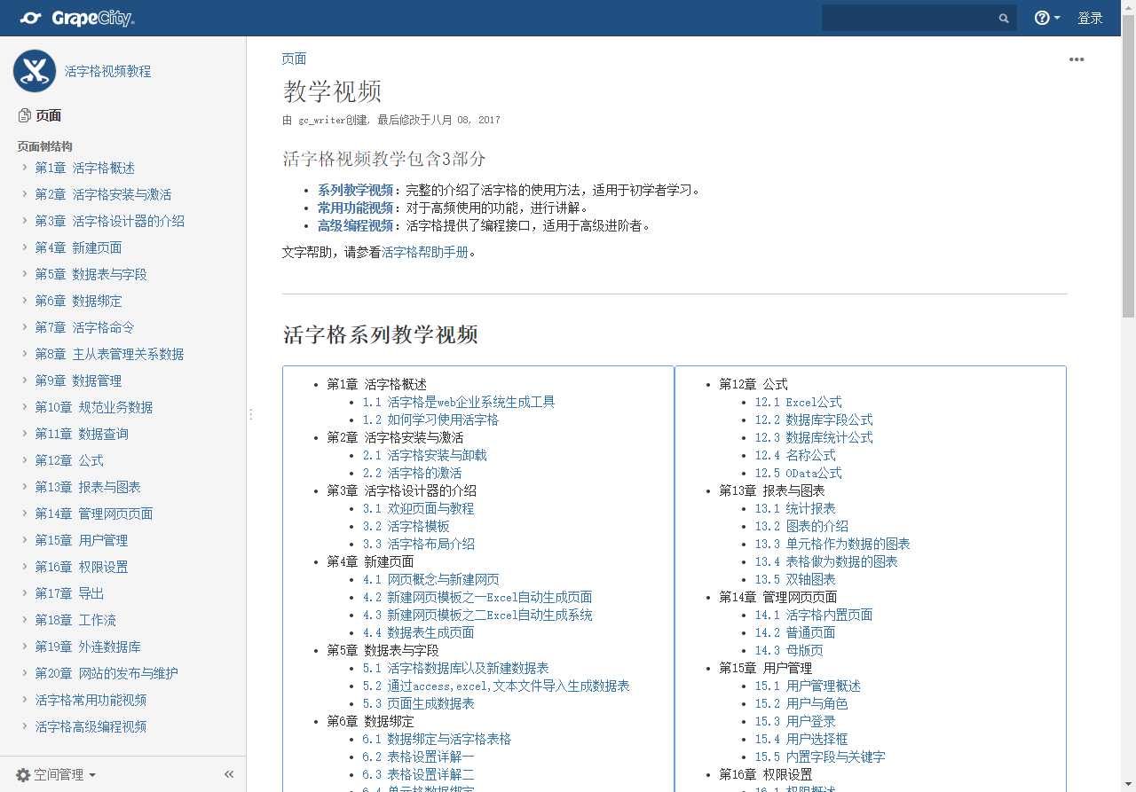
Task: Open 2.1 活字格安装与卸载
Action: click(424, 455)
